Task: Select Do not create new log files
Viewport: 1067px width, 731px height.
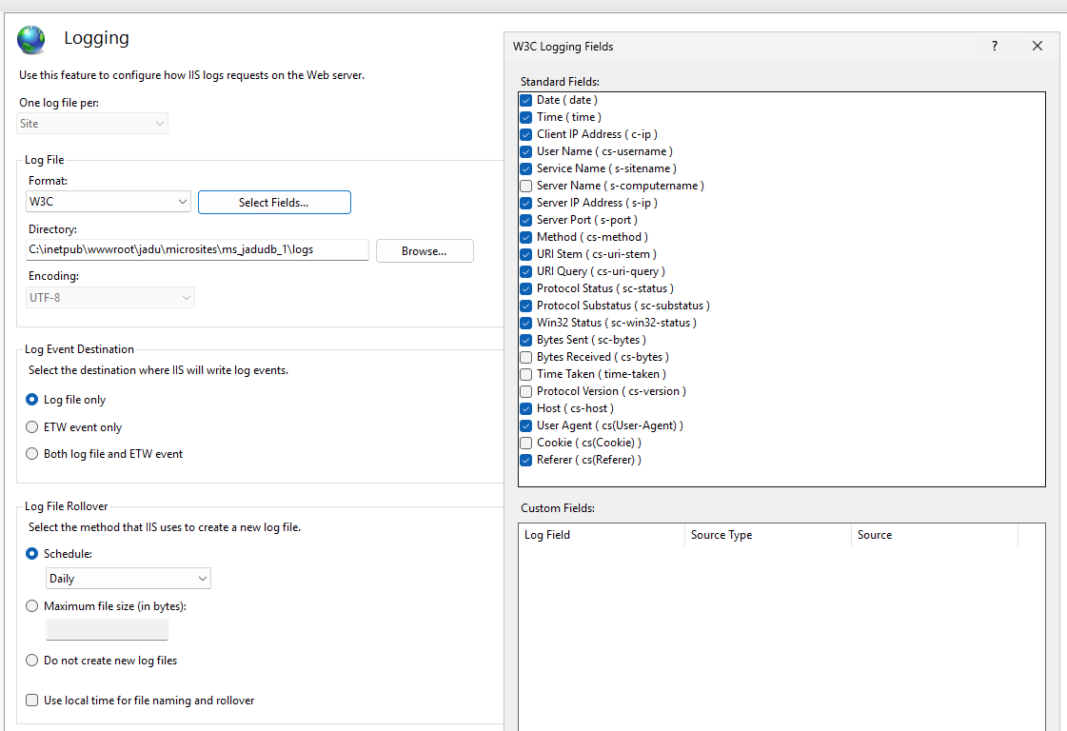Action: pos(32,661)
